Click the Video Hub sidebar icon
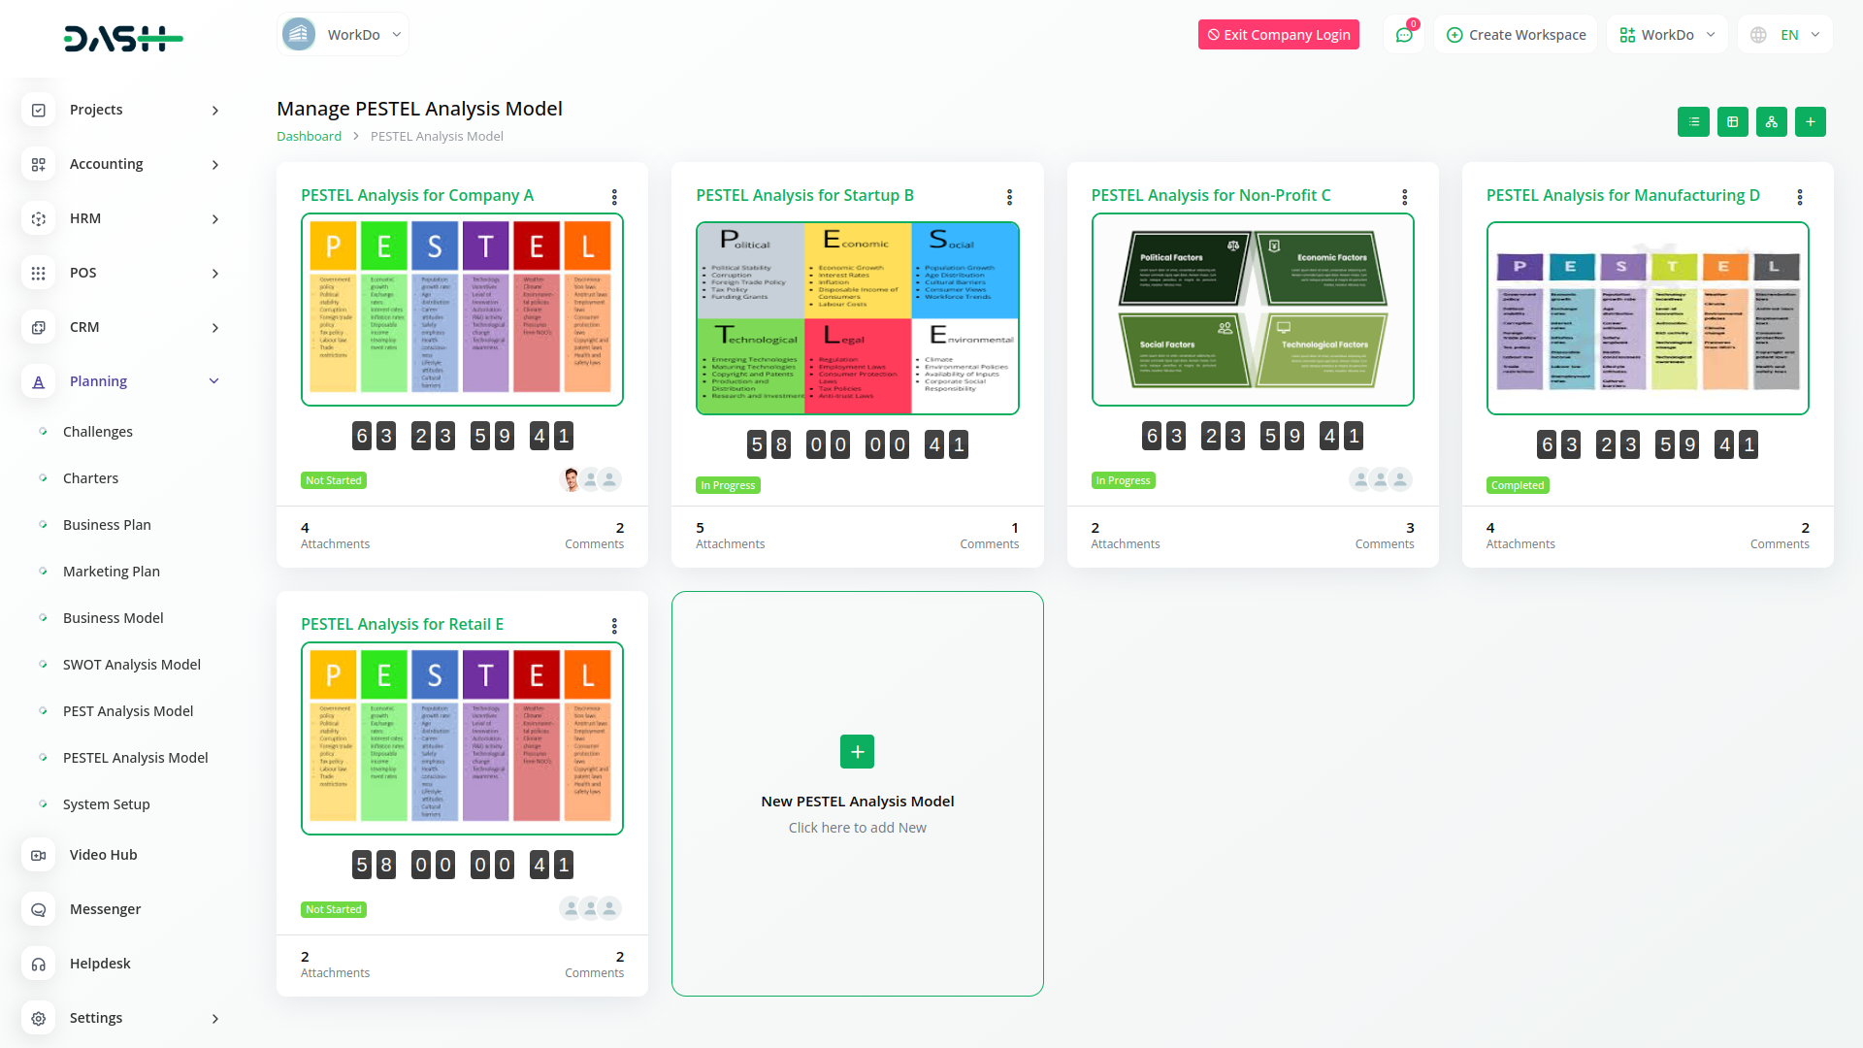Screen dimensions: 1863x1048 (39, 855)
